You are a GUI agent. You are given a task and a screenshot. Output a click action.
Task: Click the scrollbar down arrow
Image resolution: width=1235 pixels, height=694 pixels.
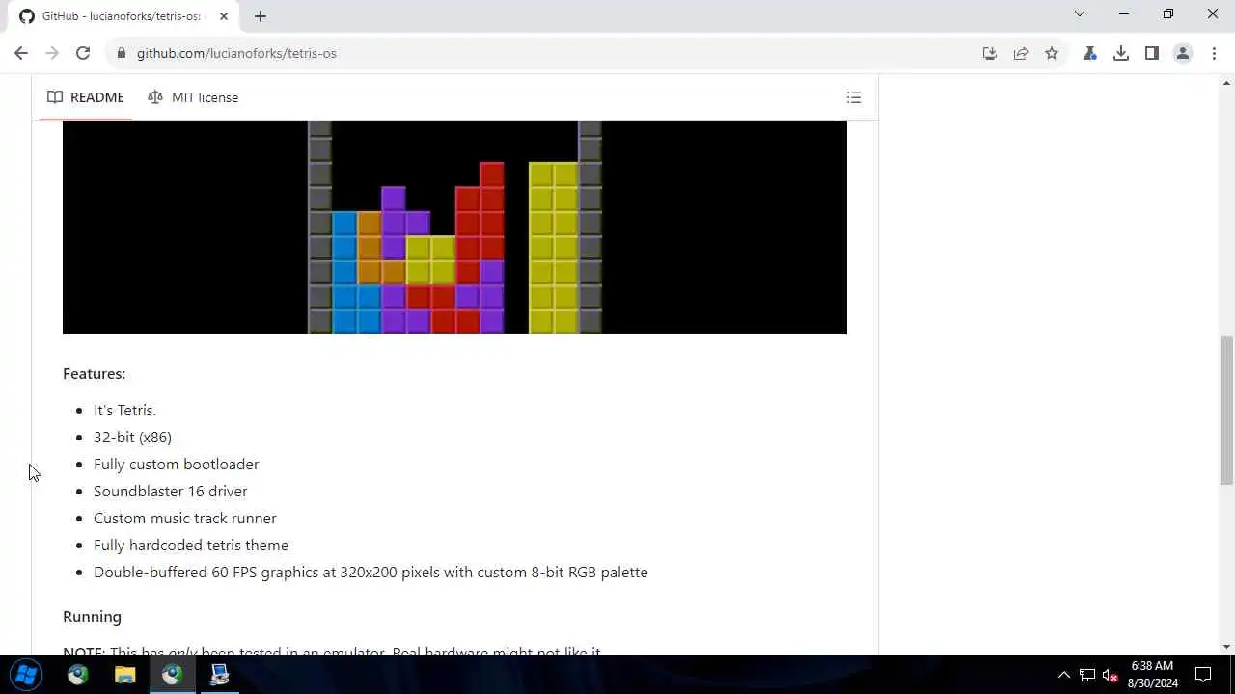1226,647
